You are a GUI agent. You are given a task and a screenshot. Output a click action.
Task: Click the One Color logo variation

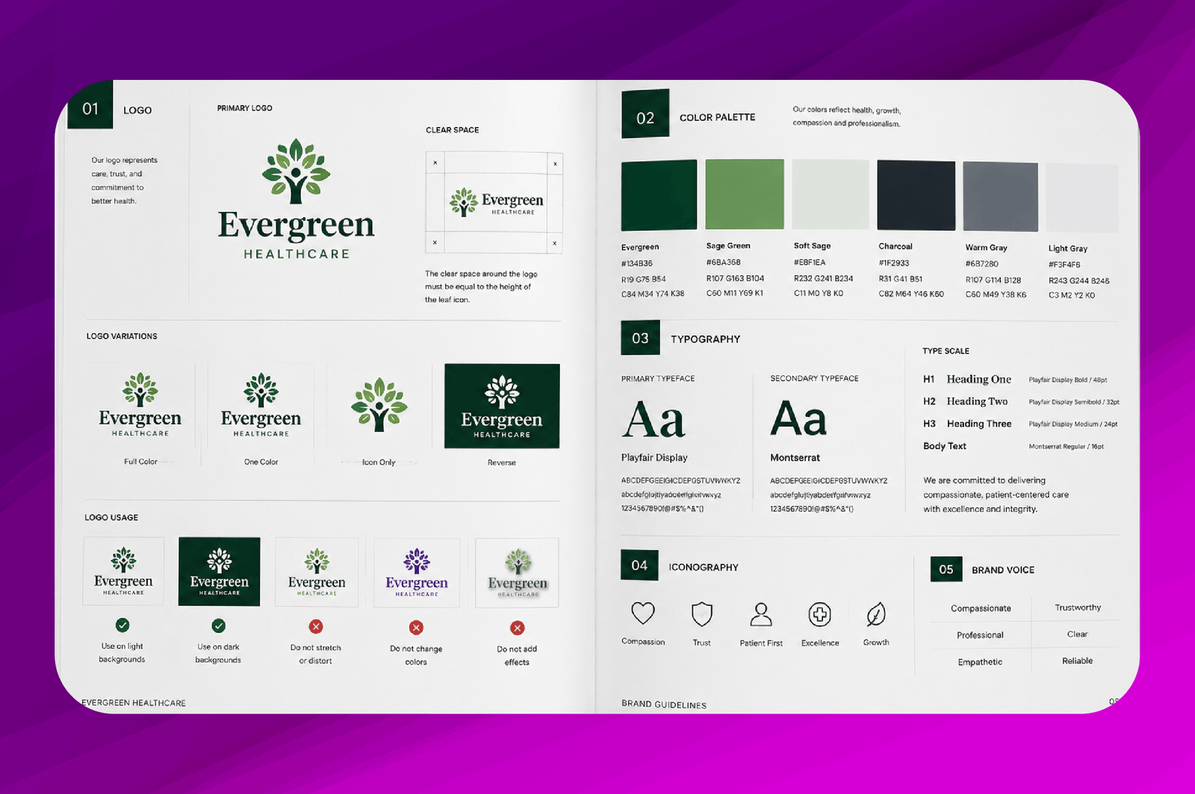[261, 405]
